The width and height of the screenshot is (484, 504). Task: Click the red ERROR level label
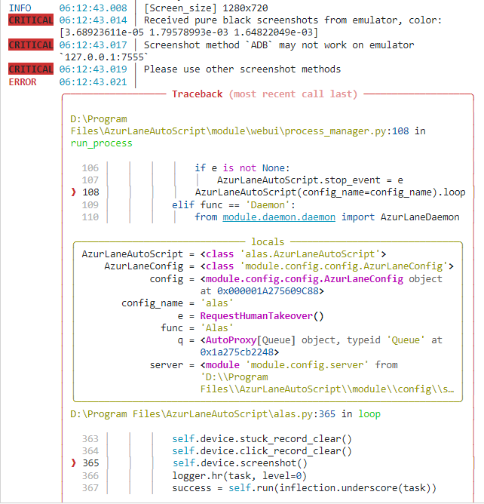point(23,82)
